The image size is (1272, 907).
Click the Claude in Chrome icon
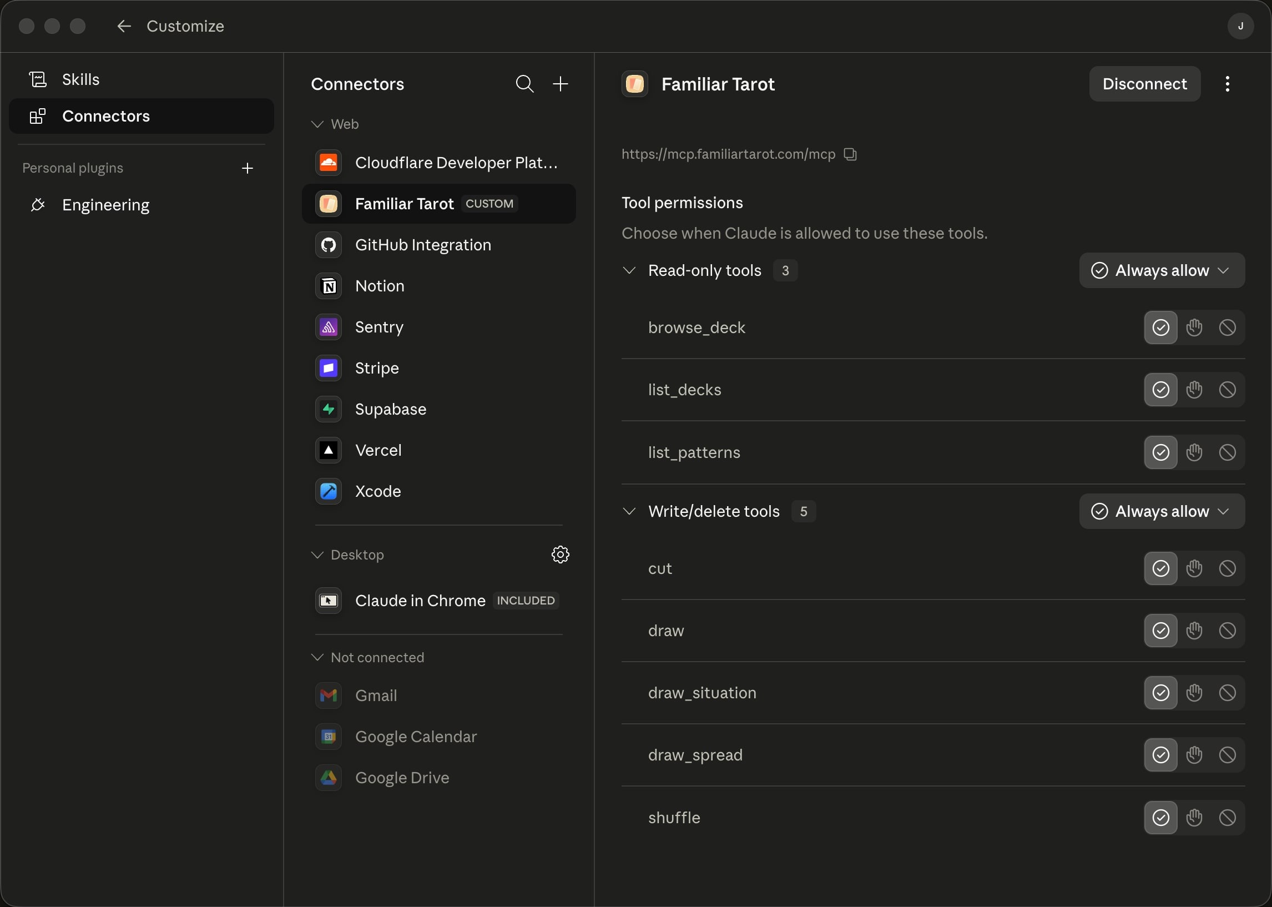[329, 601]
